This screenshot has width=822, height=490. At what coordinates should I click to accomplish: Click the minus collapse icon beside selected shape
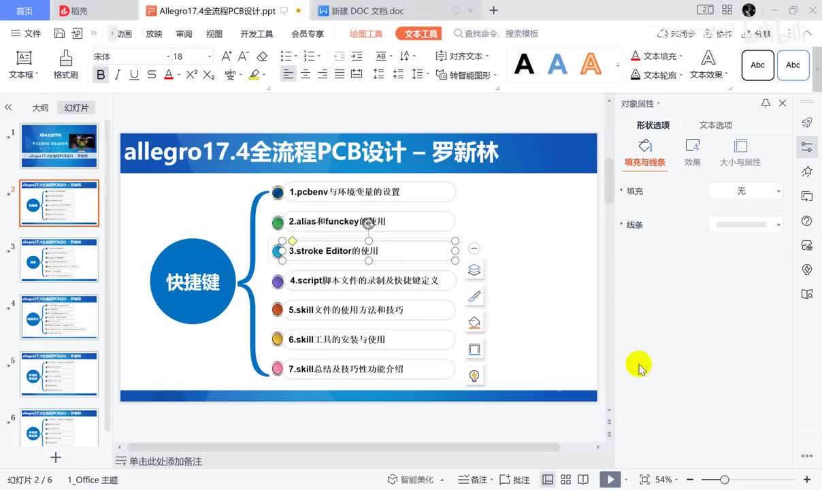[x=475, y=248]
